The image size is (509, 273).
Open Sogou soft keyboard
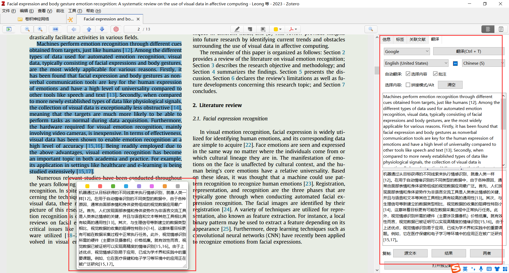click(x=489, y=269)
